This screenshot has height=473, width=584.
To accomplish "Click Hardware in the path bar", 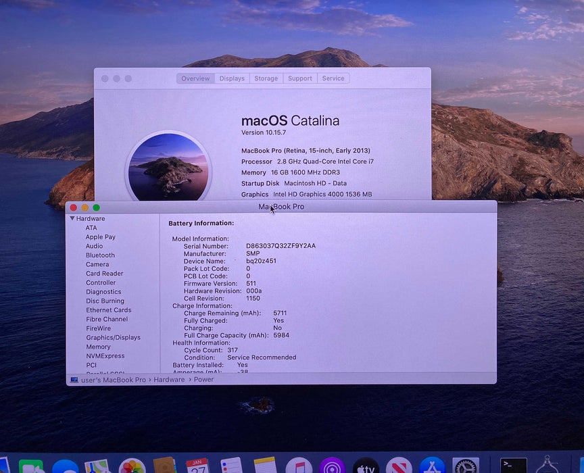I will [x=169, y=380].
